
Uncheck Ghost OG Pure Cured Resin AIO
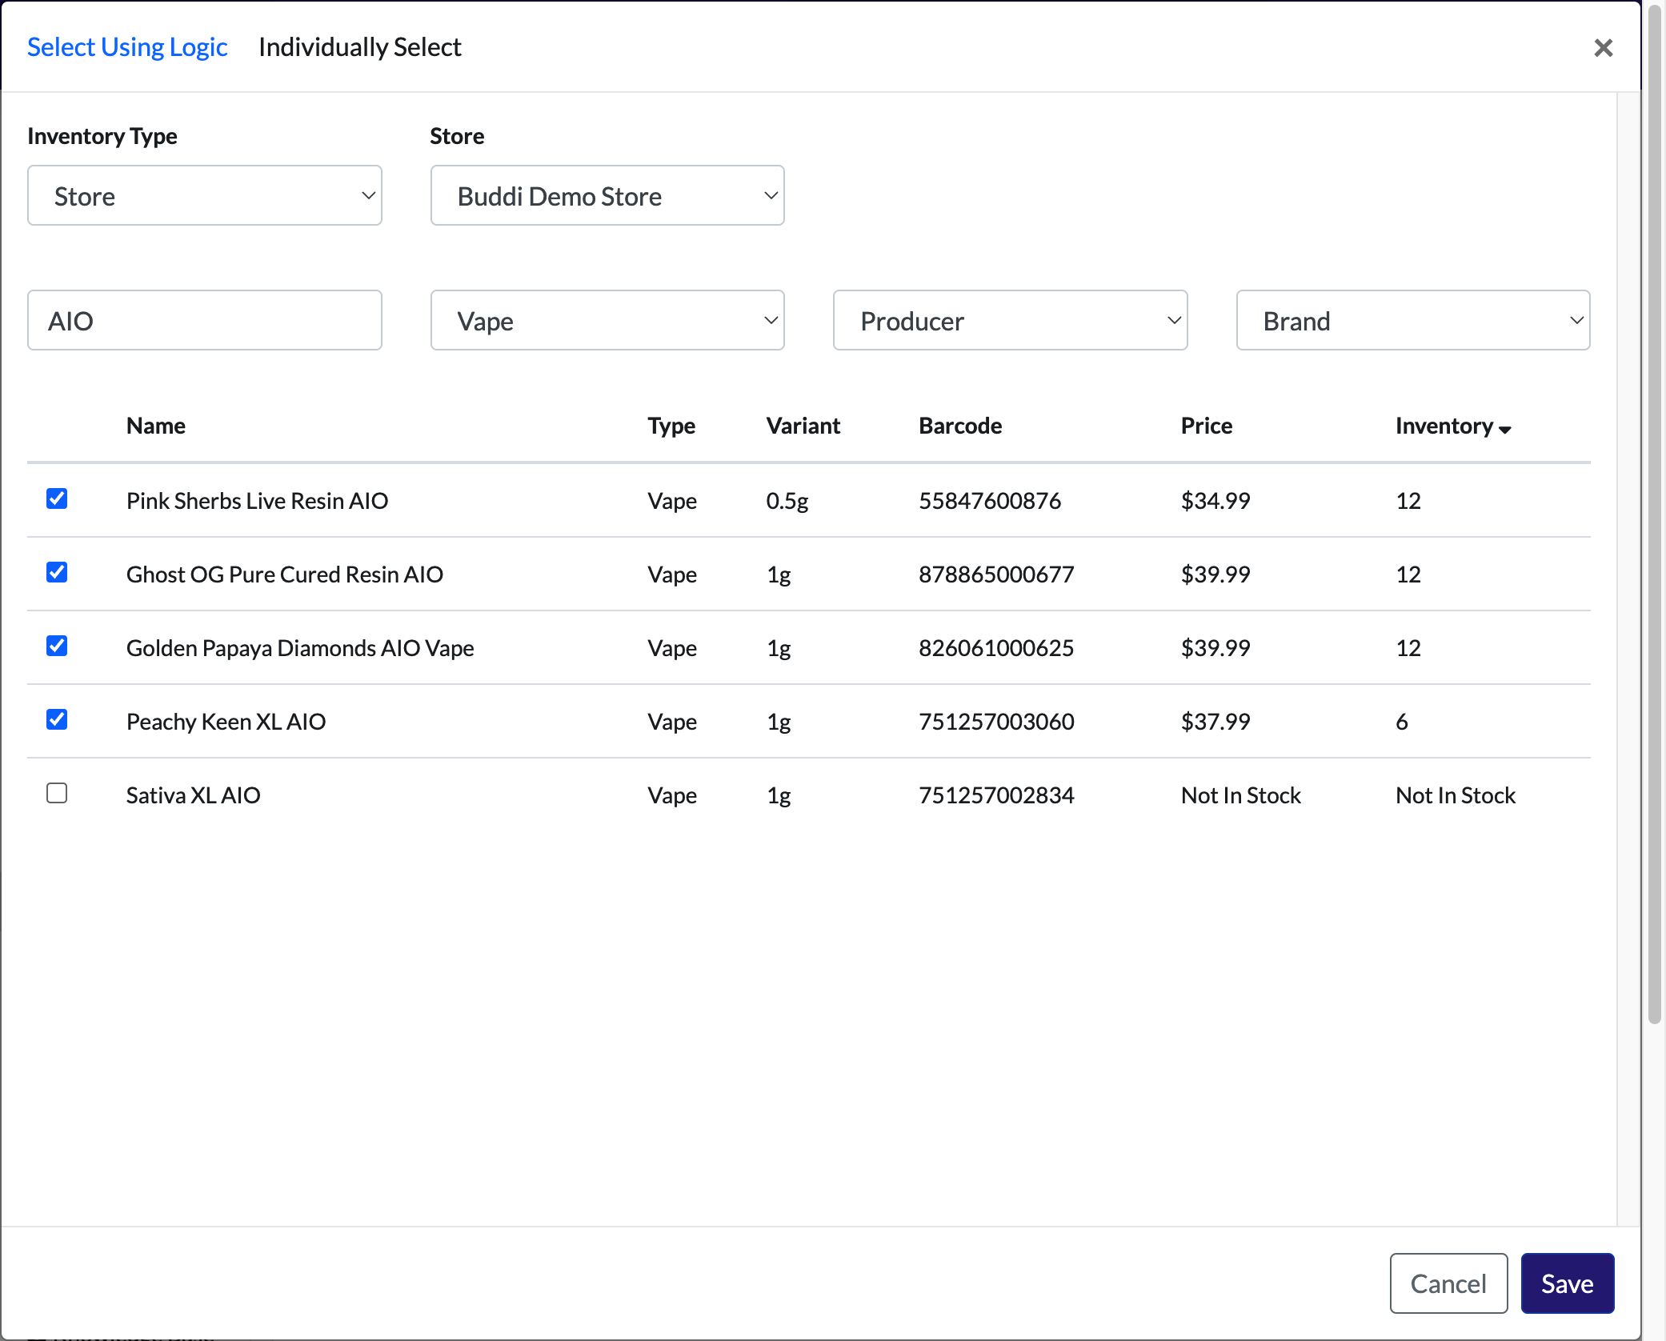pos(57,572)
